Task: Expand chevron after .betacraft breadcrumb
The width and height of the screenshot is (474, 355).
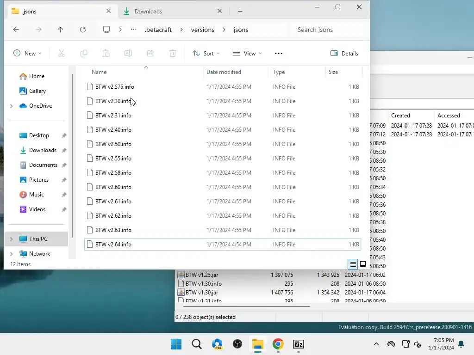Action: (x=181, y=30)
